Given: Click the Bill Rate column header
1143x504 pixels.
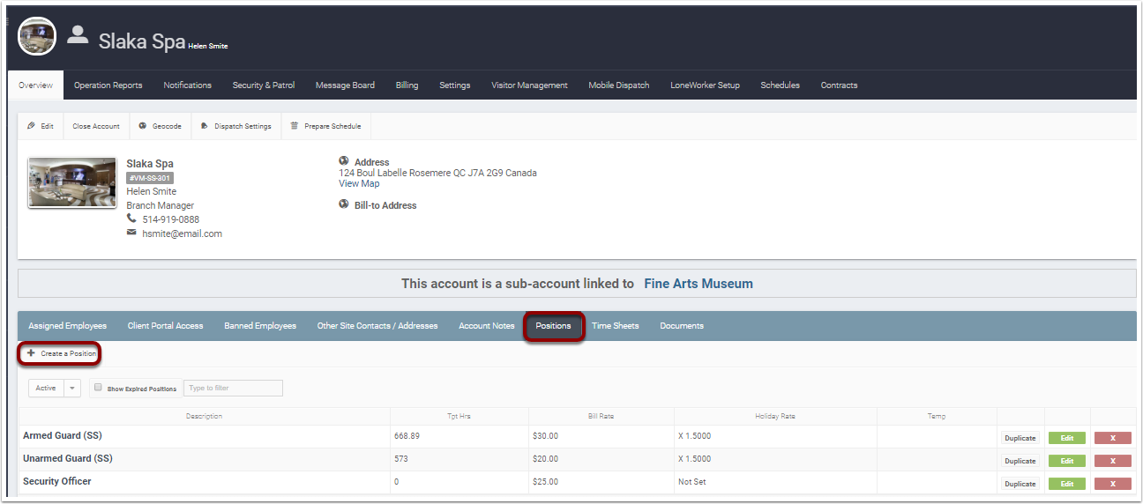Looking at the screenshot, I should pyautogui.click(x=600, y=416).
